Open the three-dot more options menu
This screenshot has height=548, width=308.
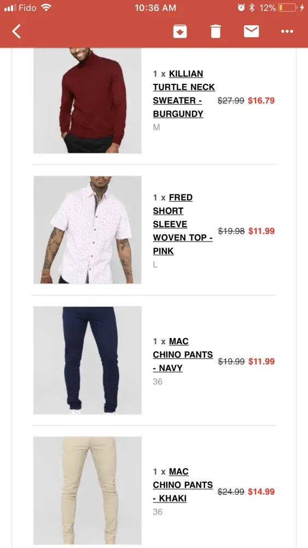pos(287,31)
